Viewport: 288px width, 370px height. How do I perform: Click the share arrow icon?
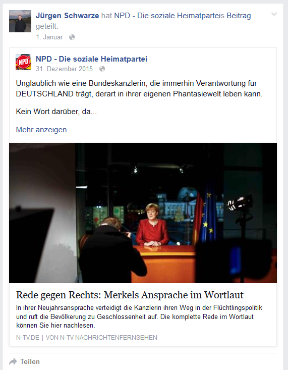pos(13,361)
